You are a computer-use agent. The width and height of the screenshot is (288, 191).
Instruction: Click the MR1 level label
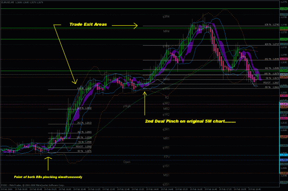[x=166, y=138]
